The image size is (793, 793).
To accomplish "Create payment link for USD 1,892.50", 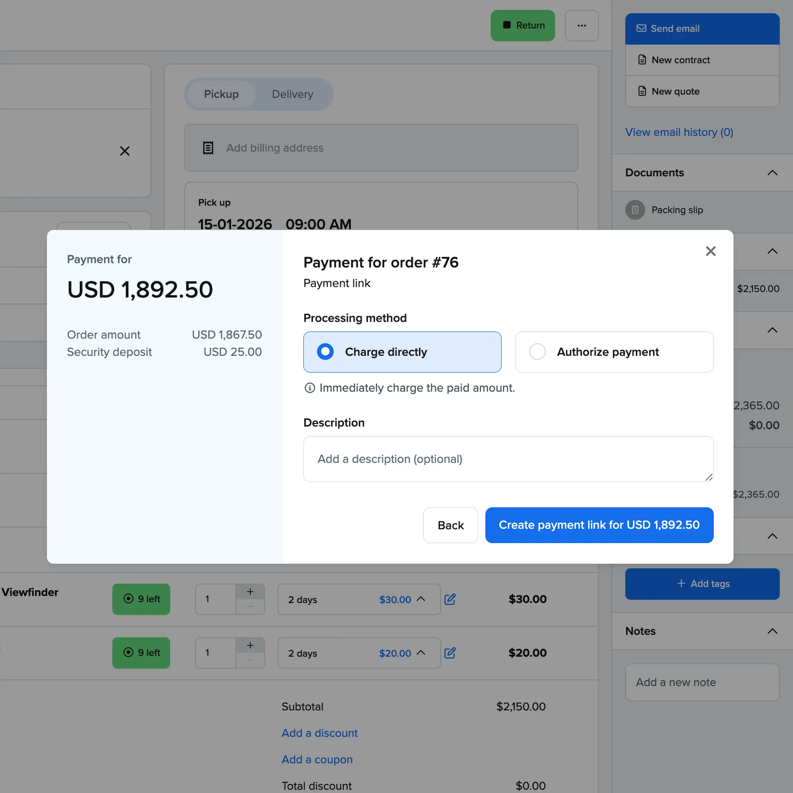I will click(599, 525).
